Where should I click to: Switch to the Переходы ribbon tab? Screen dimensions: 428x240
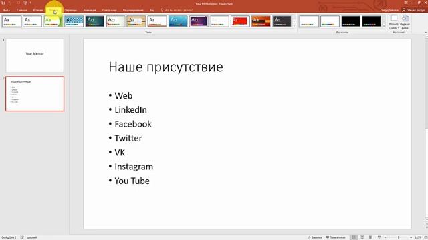pyautogui.click(x=71, y=10)
